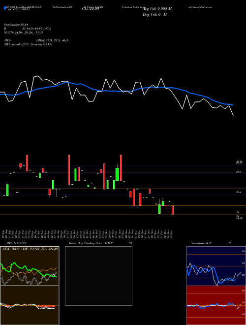Open the blue Stochastics chart panel

pyautogui.click(x=216, y=266)
